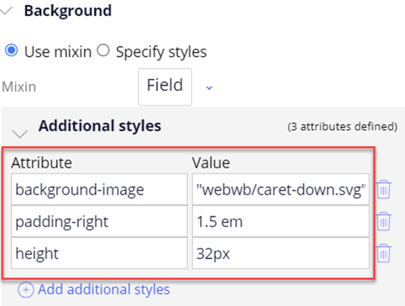This screenshot has height=306, width=405.
Task: Delete the background-image attribute row
Action: point(383,189)
